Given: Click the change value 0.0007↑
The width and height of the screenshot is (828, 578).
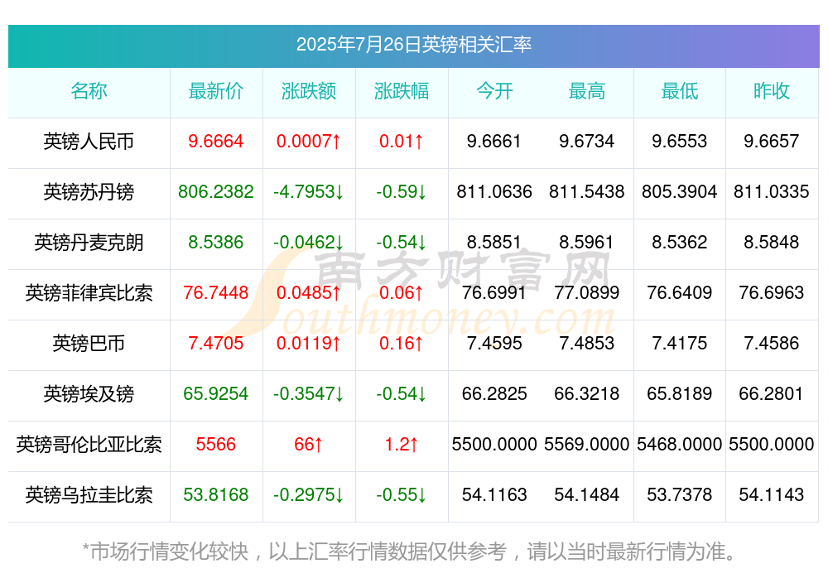Looking at the screenshot, I should coord(309,141).
